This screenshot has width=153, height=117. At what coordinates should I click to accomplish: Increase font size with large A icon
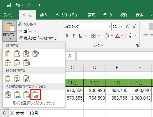click(x=128, y=26)
